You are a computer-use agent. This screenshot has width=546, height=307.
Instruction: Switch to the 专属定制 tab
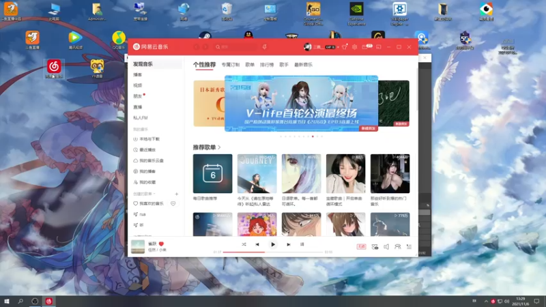point(231,65)
